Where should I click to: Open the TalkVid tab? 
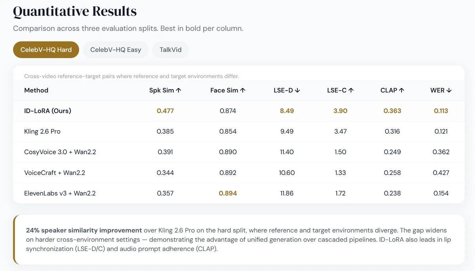click(171, 50)
